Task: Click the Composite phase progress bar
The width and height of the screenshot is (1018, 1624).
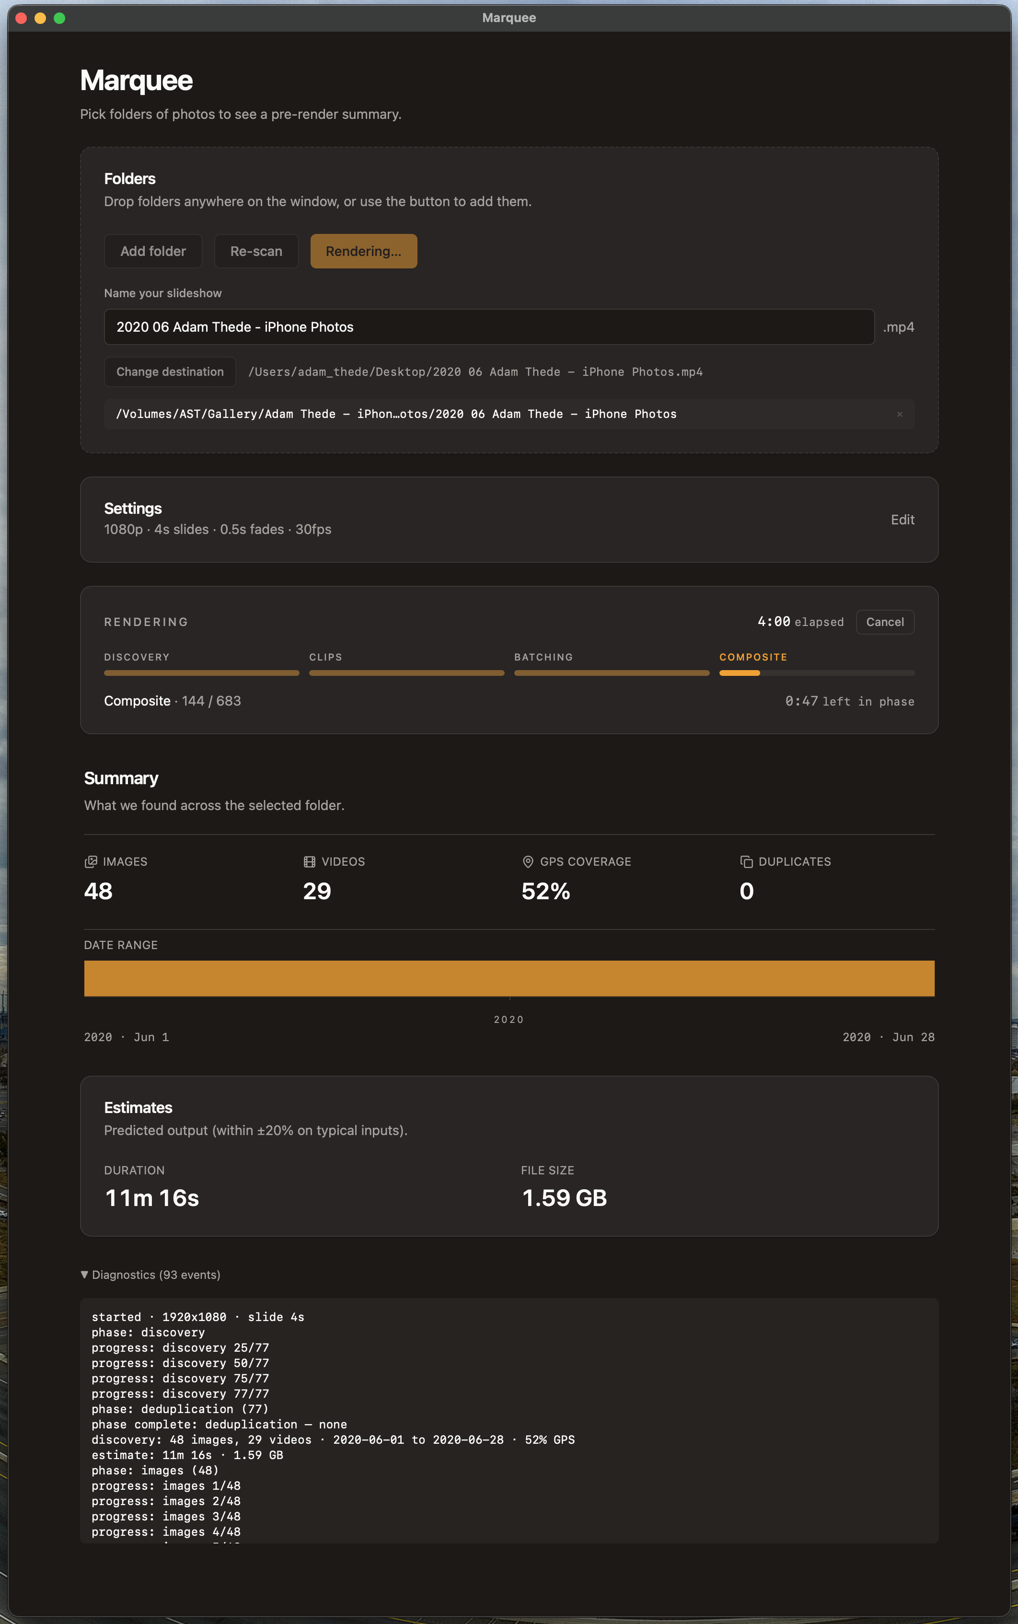Action: [x=817, y=673]
